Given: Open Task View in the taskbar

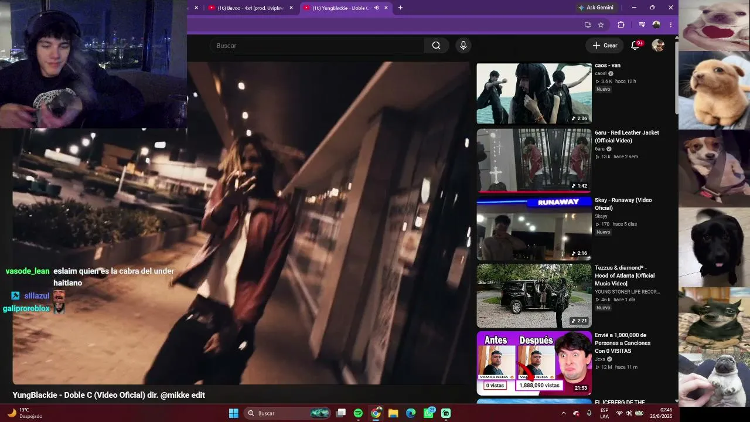Looking at the screenshot, I should pos(341,413).
